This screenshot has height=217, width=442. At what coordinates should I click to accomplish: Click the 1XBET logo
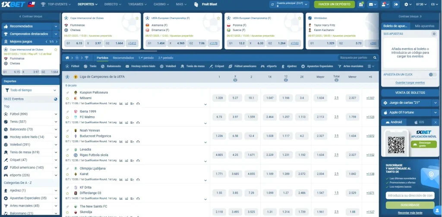pos(13,4)
